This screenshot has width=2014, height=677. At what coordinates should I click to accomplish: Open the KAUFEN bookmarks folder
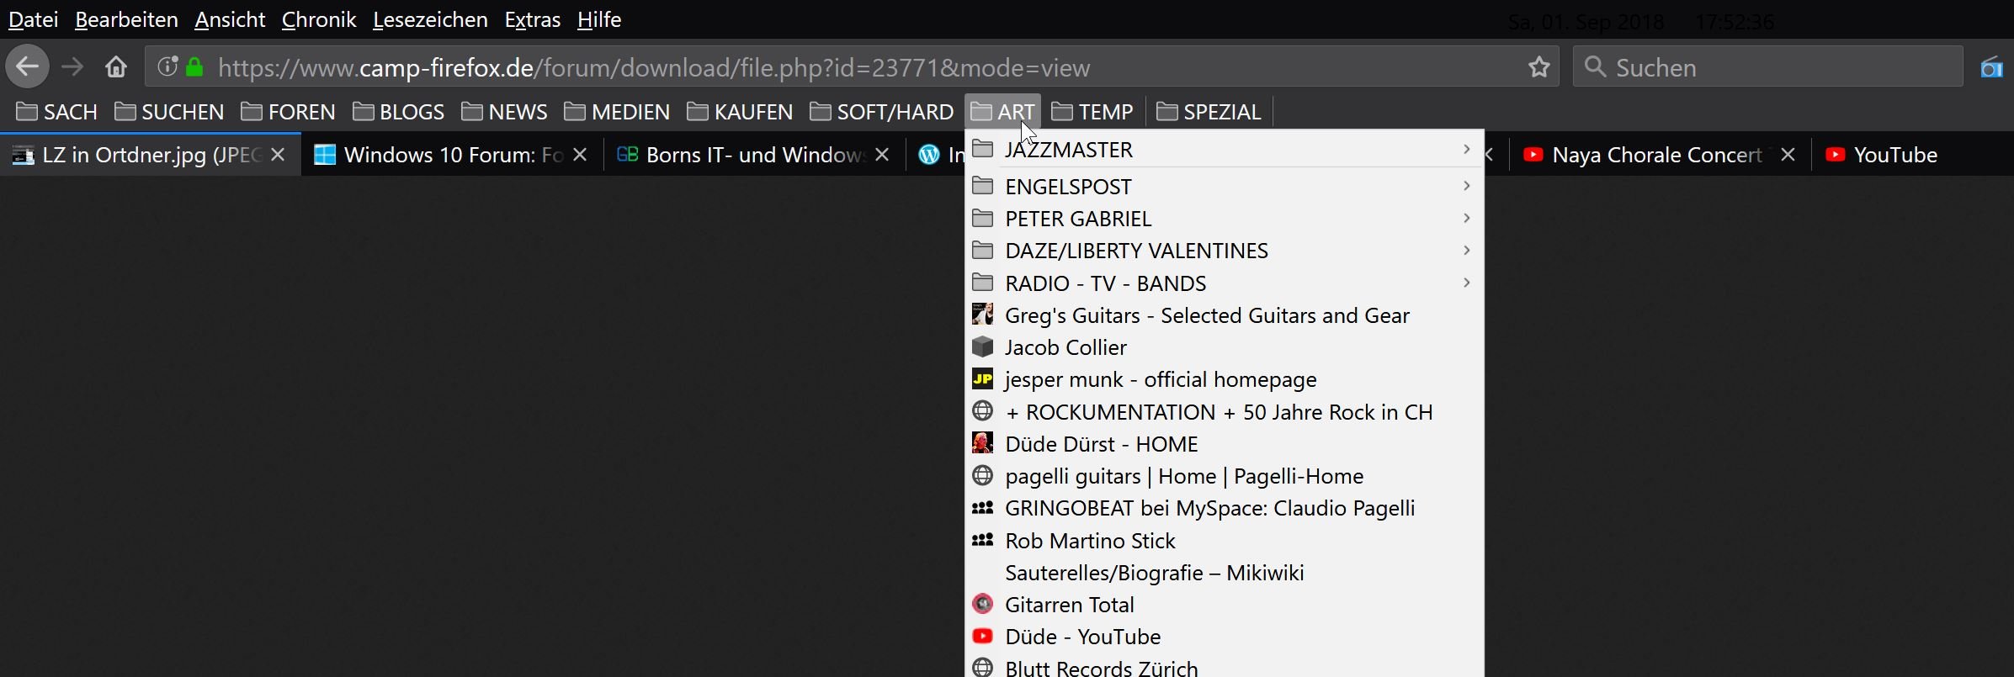click(741, 112)
